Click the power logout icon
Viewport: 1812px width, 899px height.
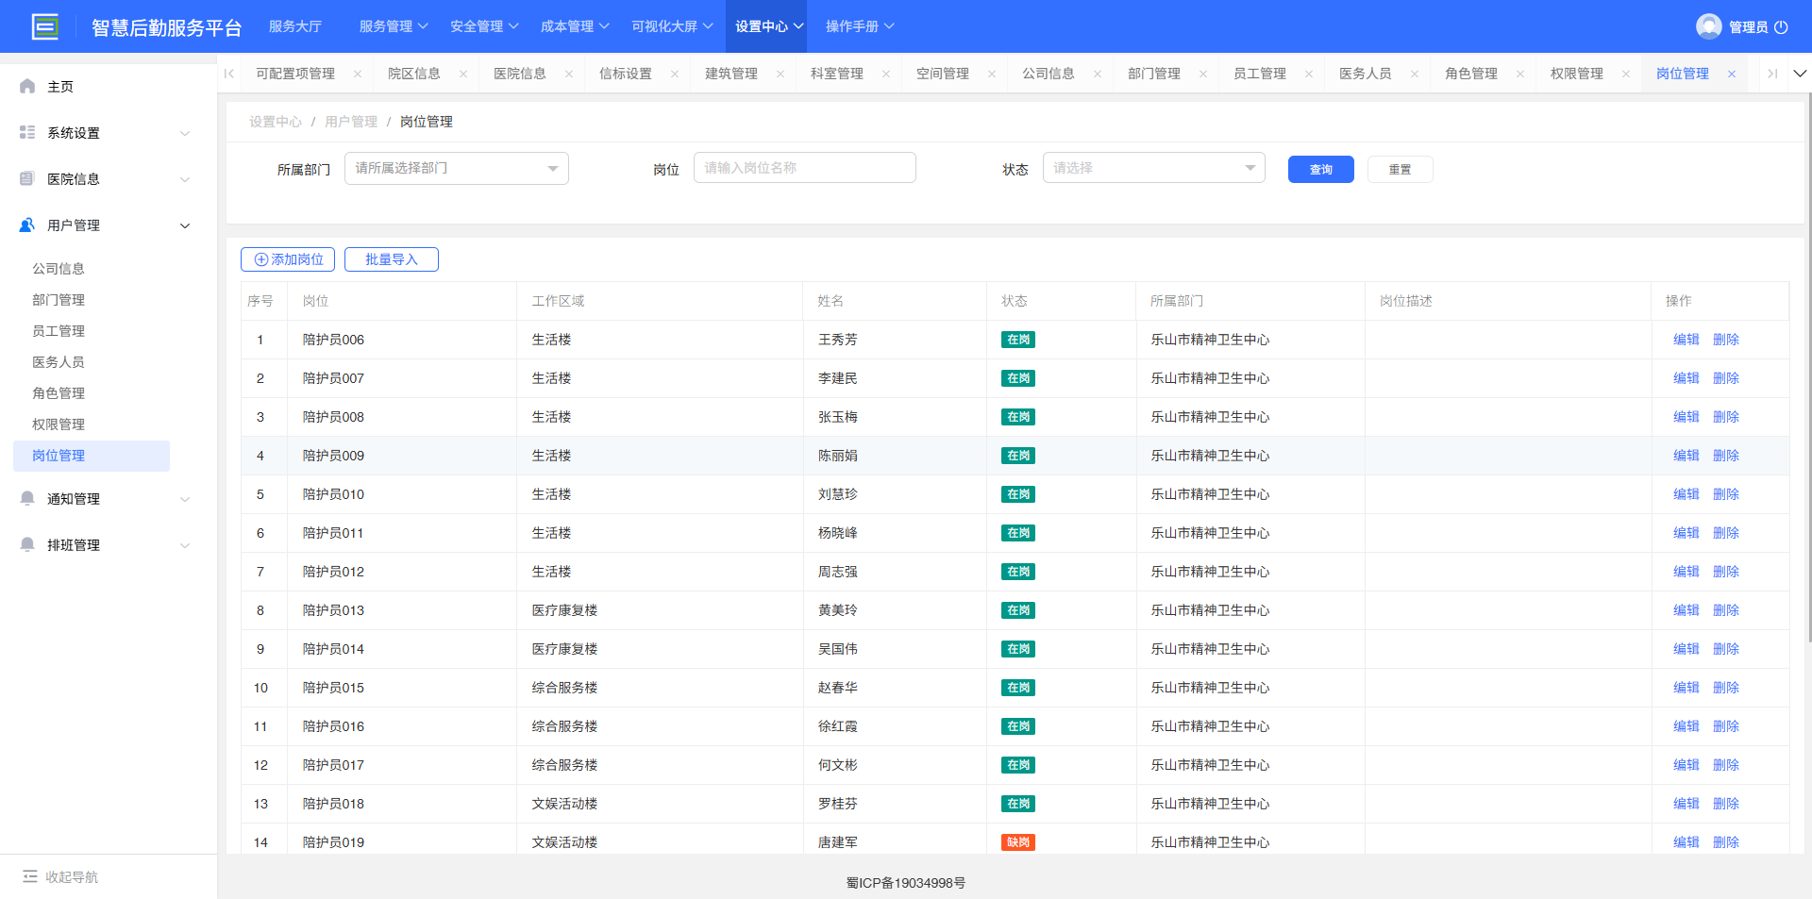coord(1781,27)
